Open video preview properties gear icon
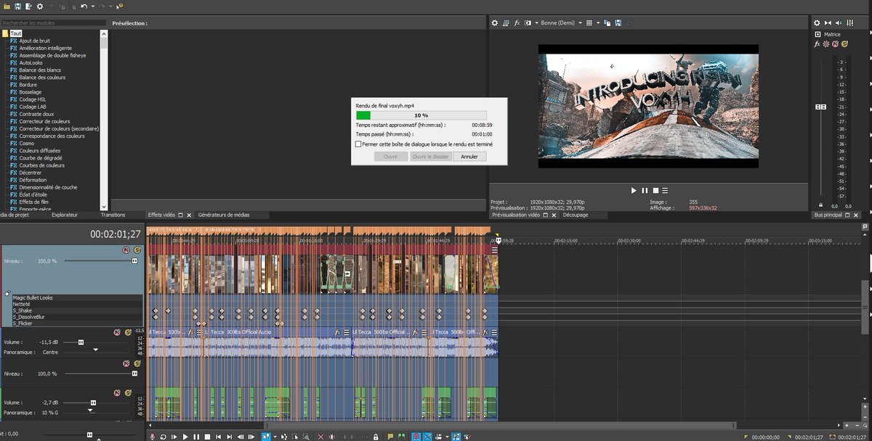872x441 pixels. point(494,22)
